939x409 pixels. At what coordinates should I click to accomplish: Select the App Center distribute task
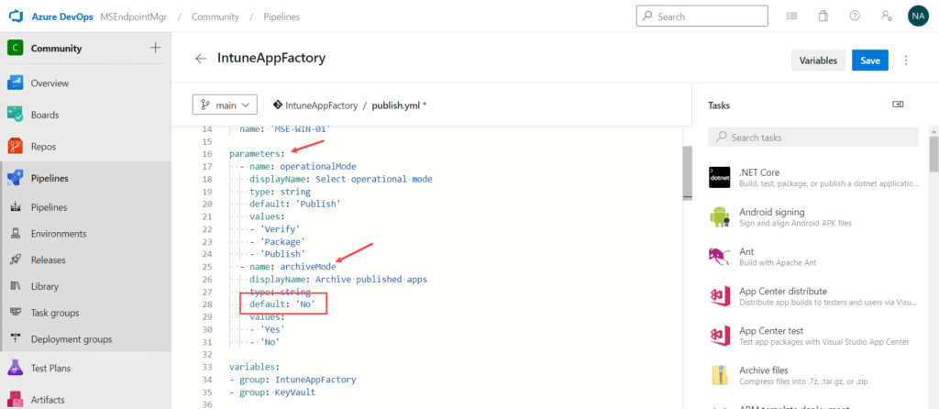812,296
